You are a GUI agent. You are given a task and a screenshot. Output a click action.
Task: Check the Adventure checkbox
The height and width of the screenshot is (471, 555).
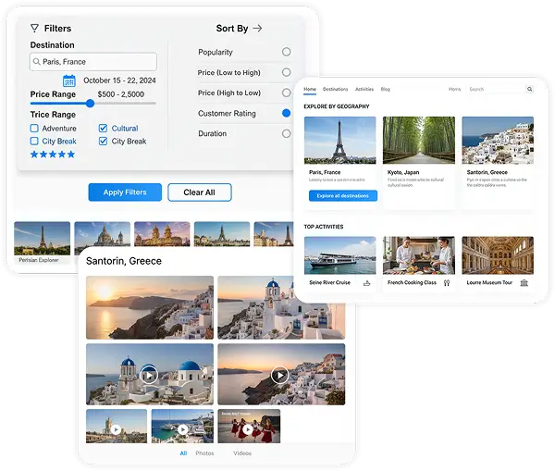click(34, 129)
